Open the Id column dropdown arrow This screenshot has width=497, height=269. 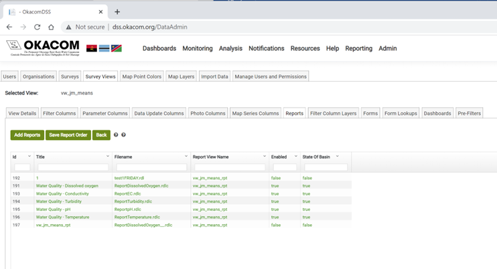click(x=29, y=157)
